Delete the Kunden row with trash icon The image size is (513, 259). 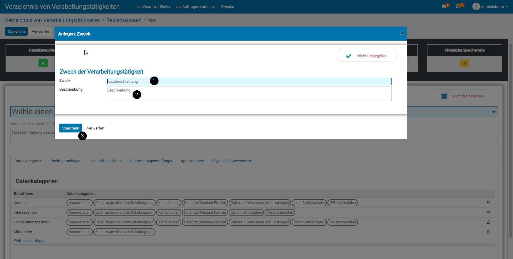[488, 203]
